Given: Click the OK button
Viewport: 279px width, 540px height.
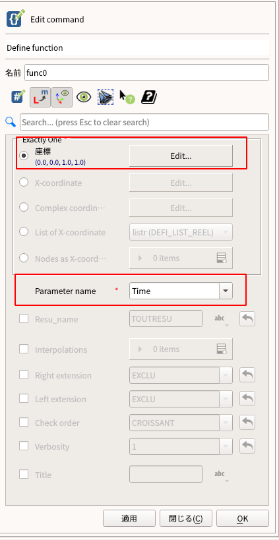Looking at the screenshot, I should click(x=243, y=519).
